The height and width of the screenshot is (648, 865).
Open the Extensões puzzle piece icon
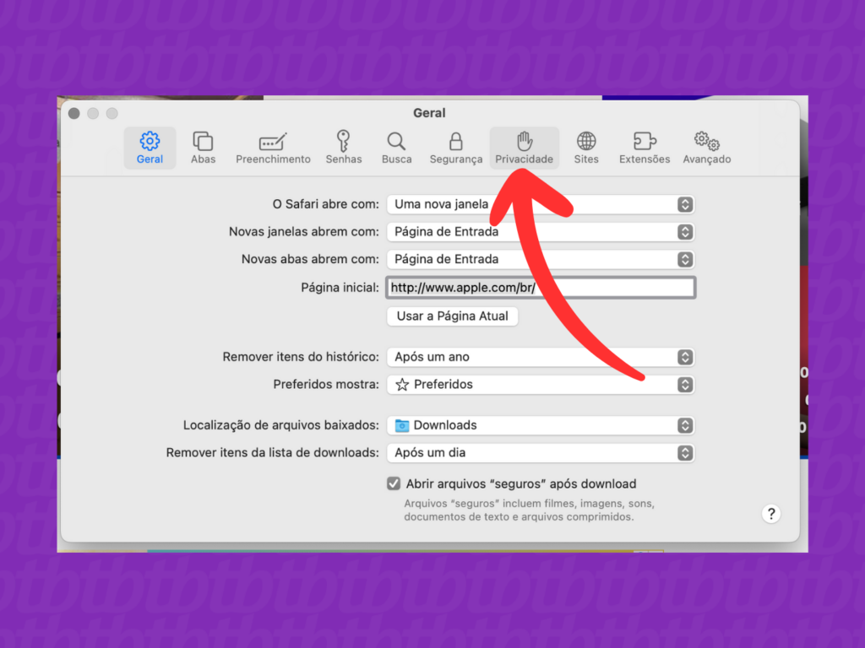pyautogui.click(x=645, y=148)
